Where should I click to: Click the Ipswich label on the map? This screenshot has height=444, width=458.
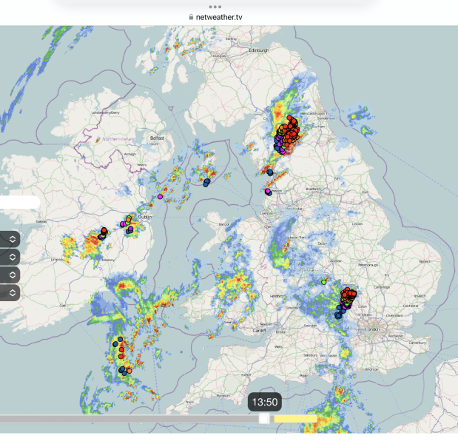point(420,296)
